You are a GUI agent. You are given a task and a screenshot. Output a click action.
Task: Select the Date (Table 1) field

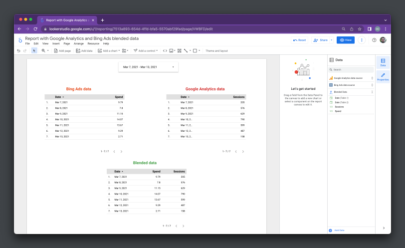coord(342,98)
